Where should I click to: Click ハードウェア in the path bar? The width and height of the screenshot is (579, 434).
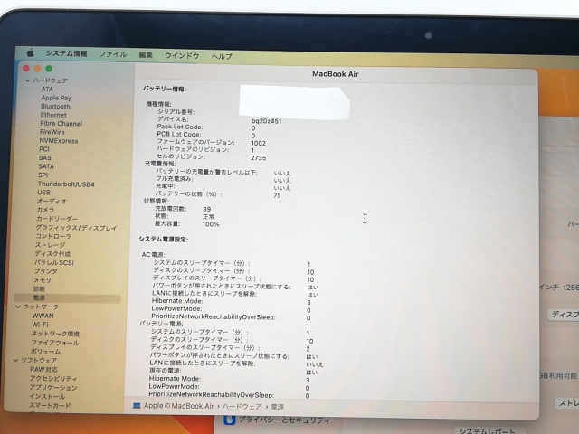[242, 406]
